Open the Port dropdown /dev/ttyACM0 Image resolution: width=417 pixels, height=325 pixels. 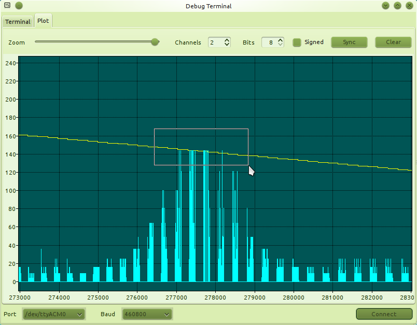point(54,314)
